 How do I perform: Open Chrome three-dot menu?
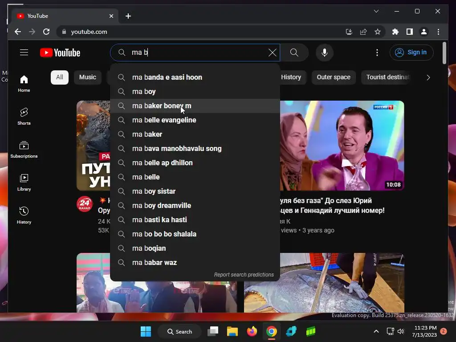438,32
